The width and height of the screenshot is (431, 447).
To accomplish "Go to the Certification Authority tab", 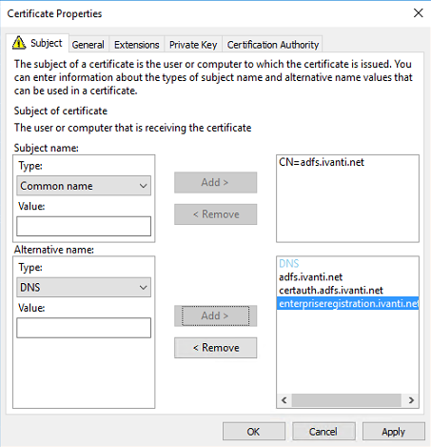I will [273, 45].
